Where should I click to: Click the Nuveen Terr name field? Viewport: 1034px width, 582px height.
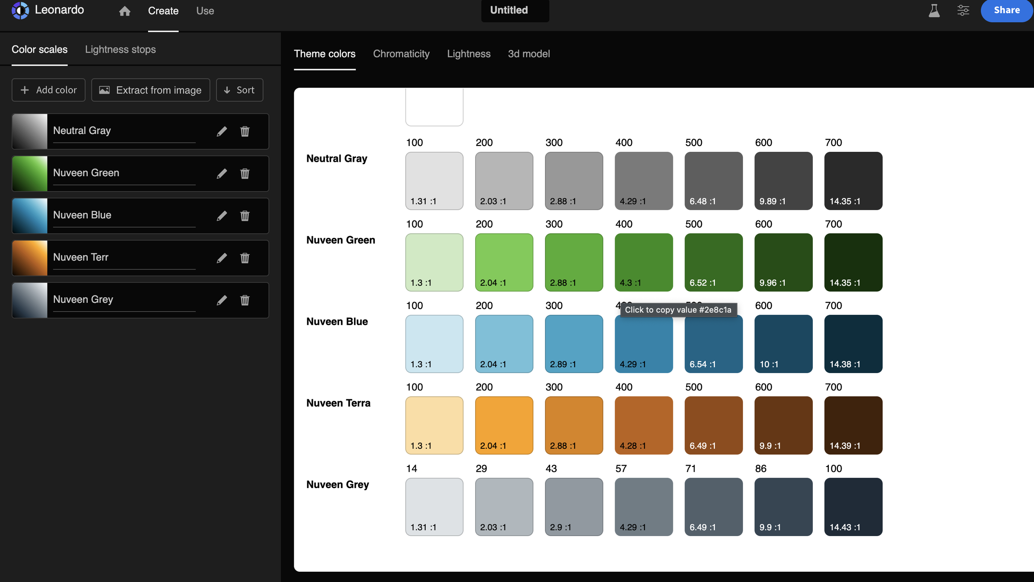click(124, 258)
